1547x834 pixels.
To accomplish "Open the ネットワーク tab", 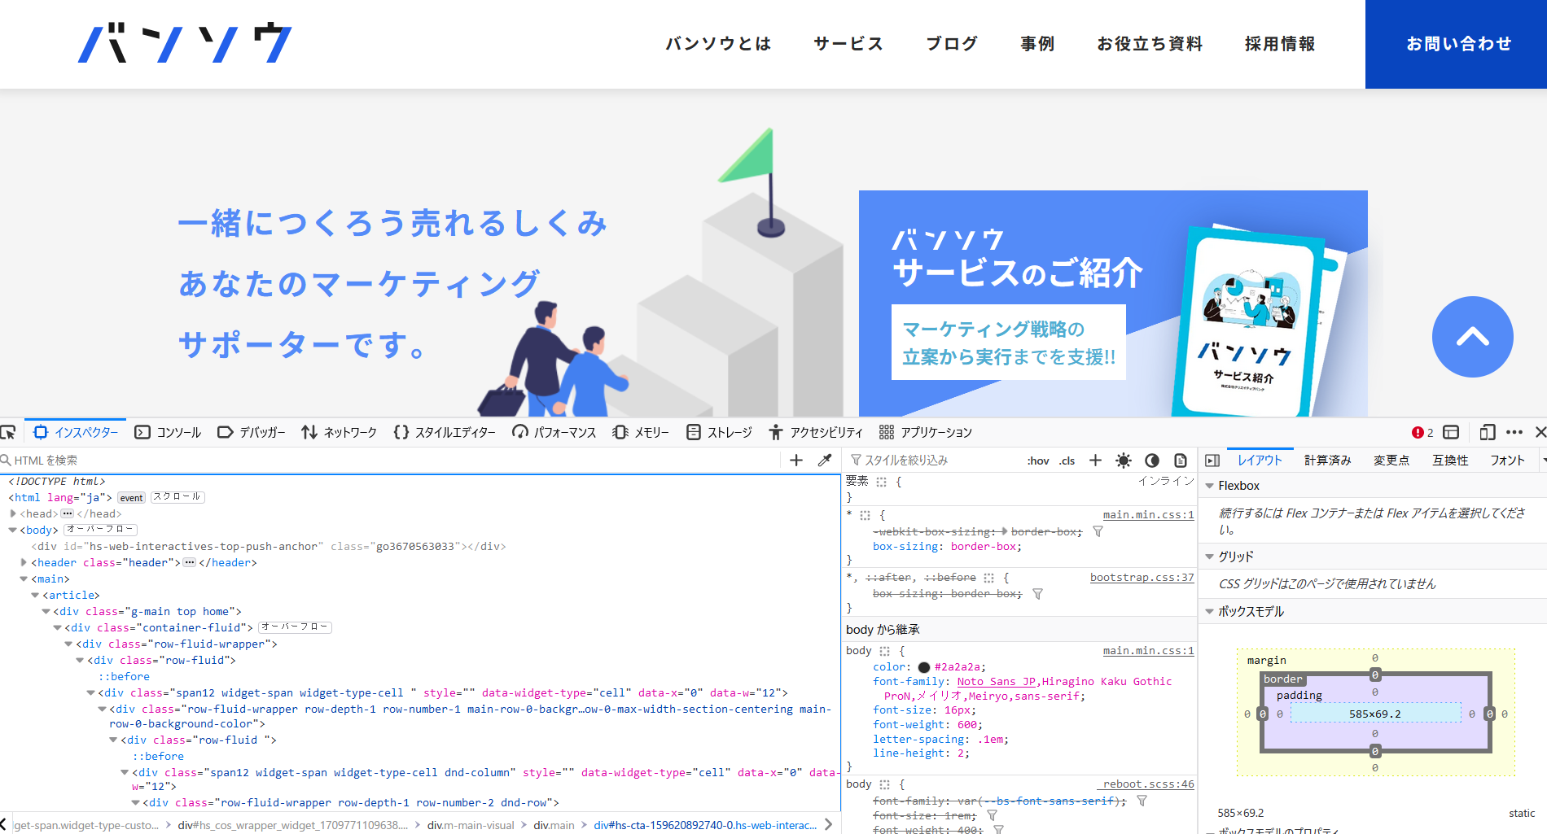I will [339, 432].
